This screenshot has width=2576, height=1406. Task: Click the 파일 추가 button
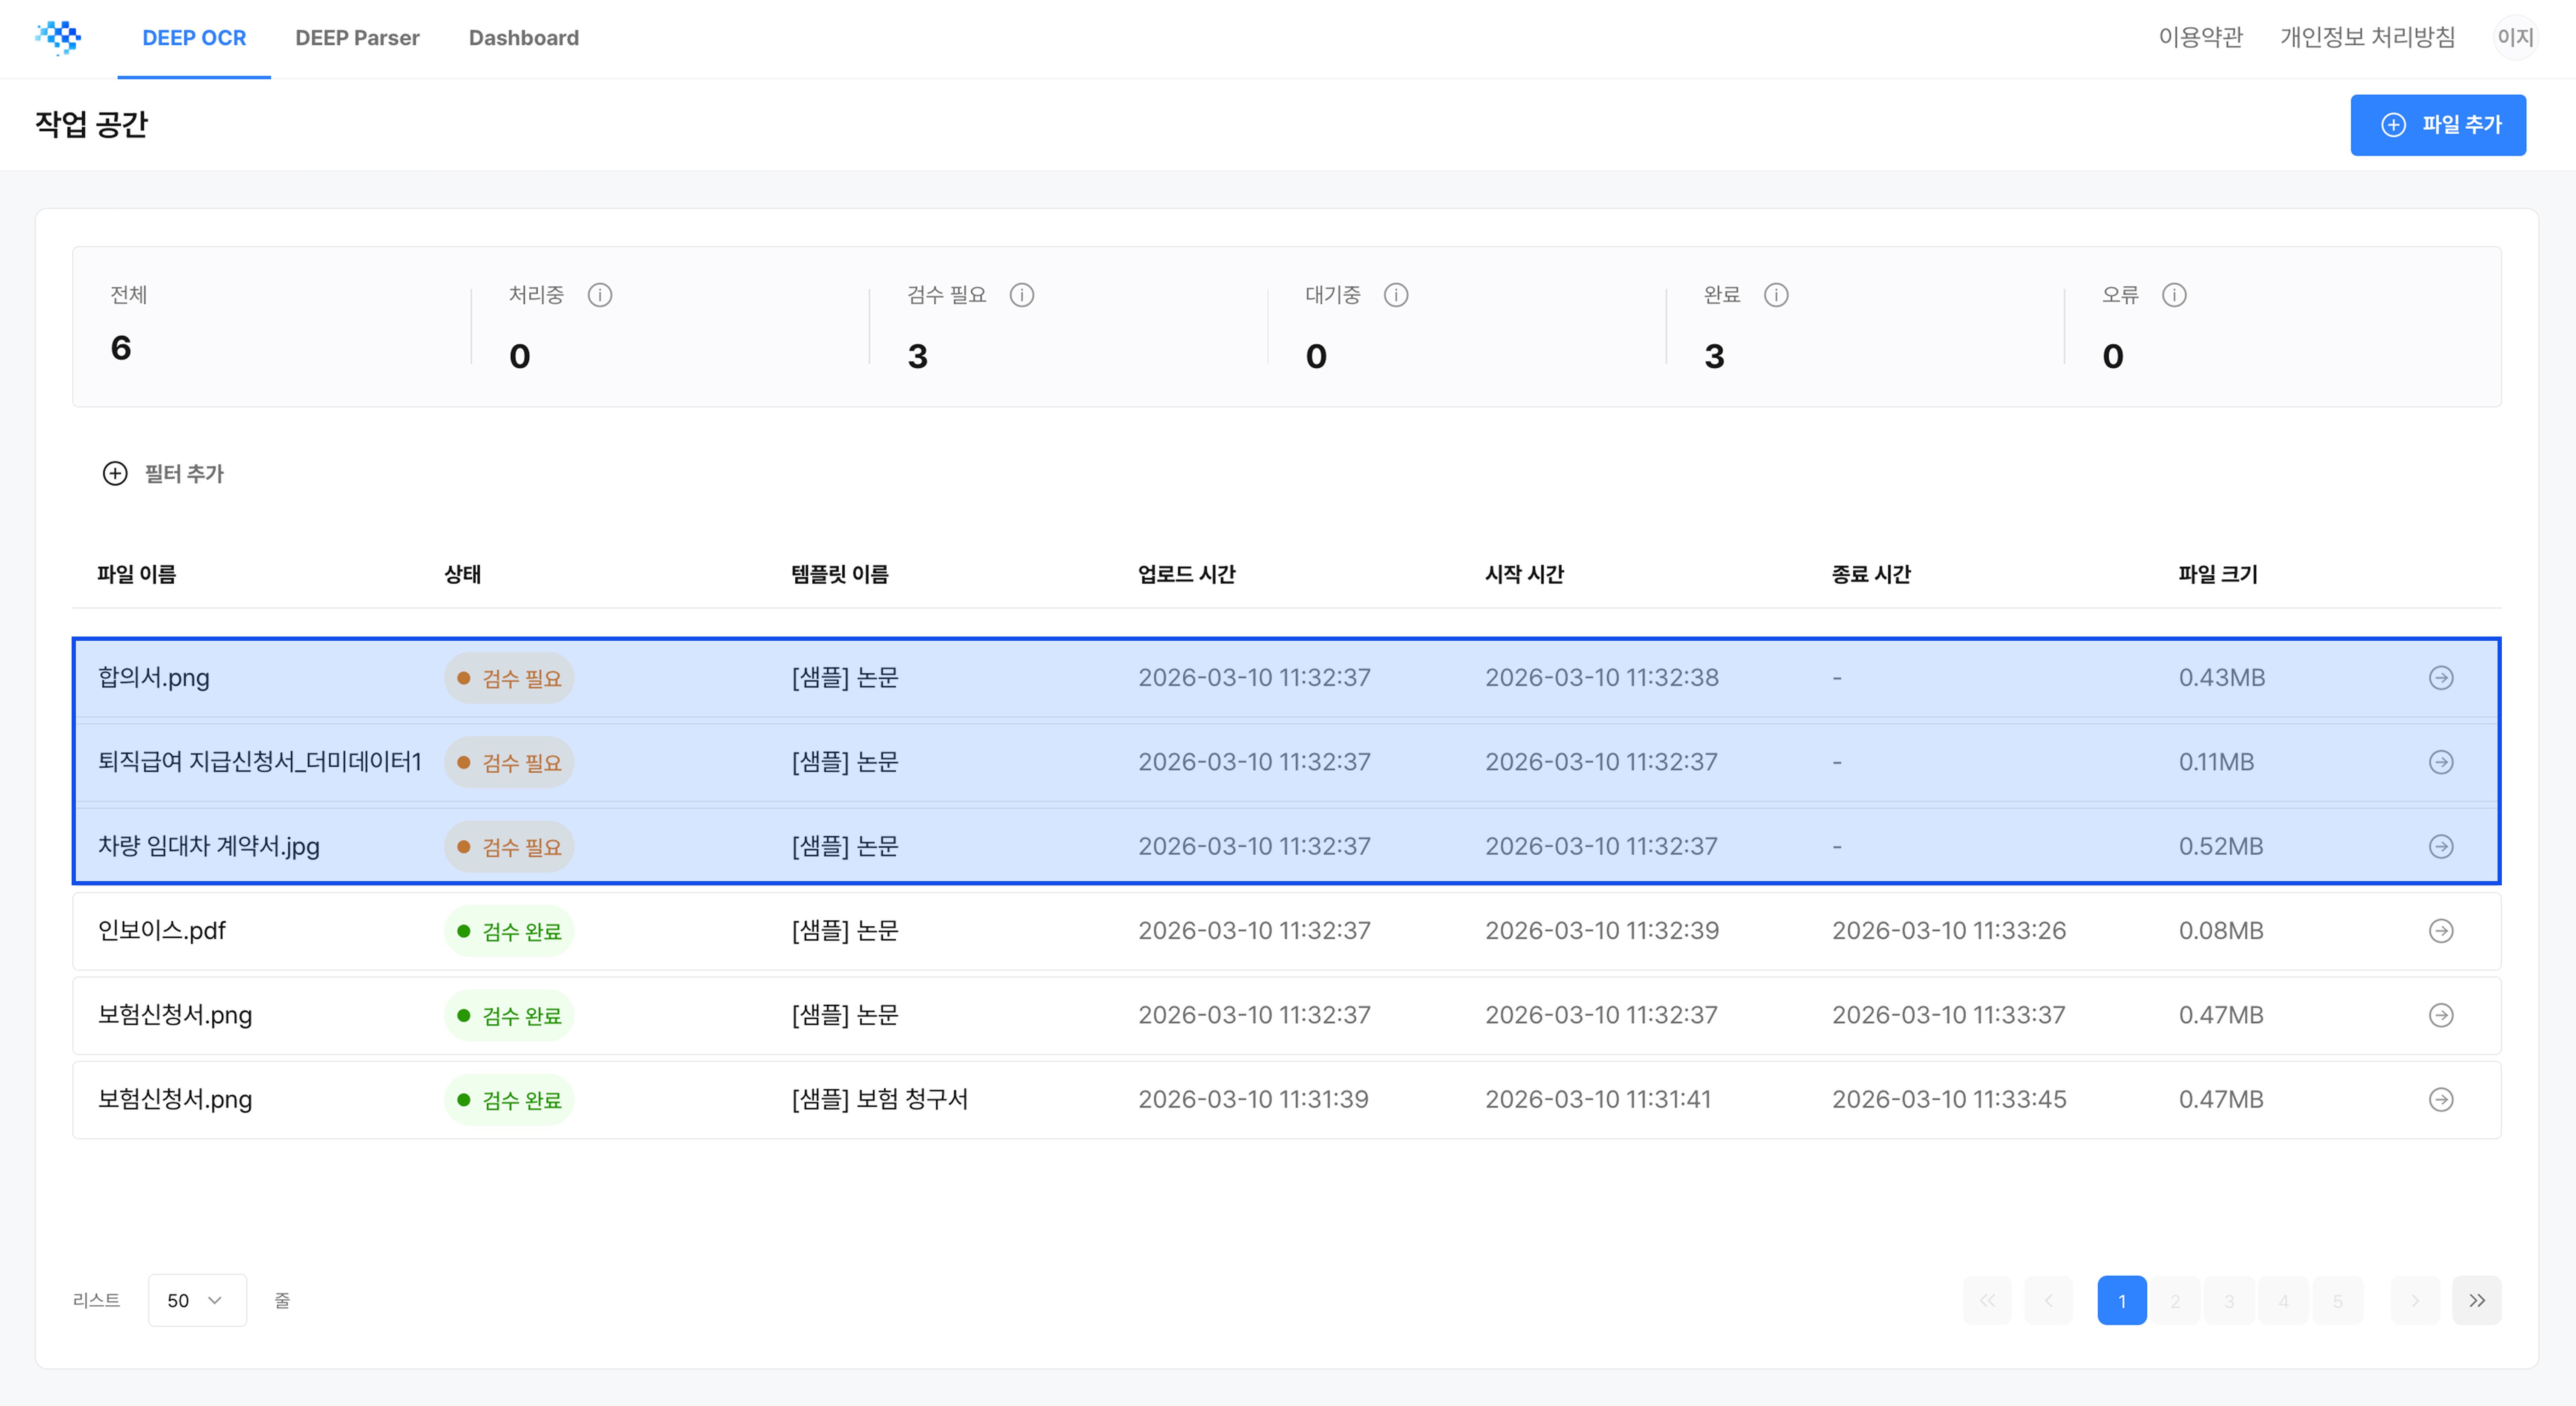pyautogui.click(x=2437, y=125)
